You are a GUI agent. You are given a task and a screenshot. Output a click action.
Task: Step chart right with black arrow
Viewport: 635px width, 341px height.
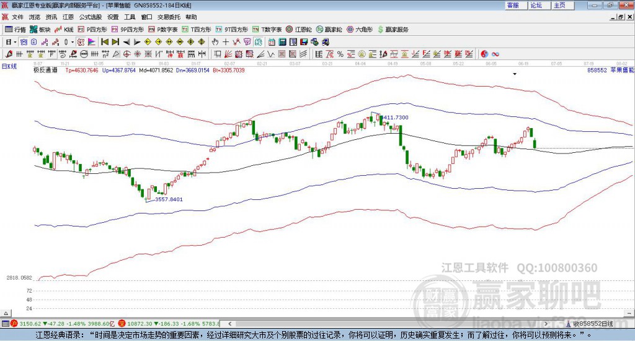tap(137, 42)
